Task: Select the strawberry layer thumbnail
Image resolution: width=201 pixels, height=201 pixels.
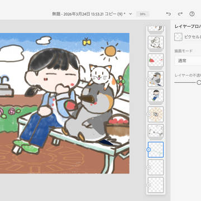Action: tap(156, 60)
